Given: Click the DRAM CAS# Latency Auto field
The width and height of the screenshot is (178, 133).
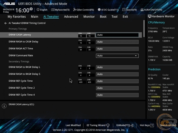Looking at the screenshot, I should [x=117, y=35].
